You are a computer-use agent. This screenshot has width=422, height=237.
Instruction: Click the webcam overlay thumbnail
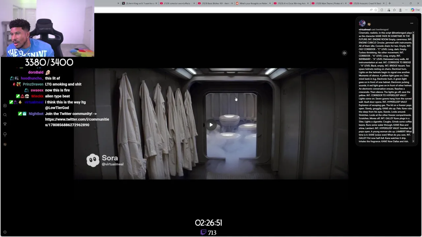(47, 29)
